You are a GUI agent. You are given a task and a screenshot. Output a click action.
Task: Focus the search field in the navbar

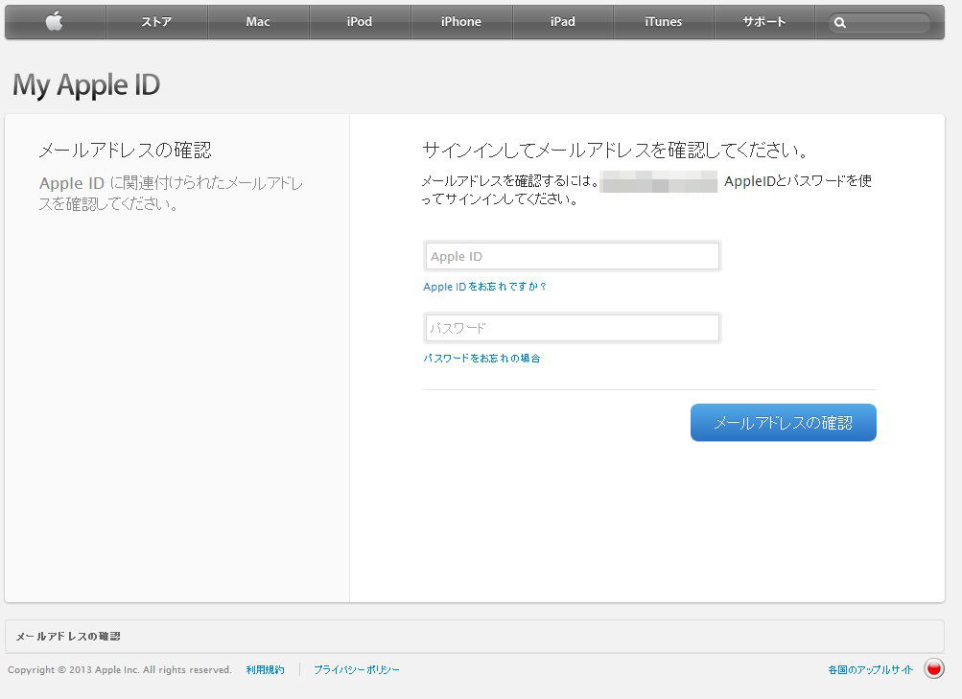(x=880, y=23)
